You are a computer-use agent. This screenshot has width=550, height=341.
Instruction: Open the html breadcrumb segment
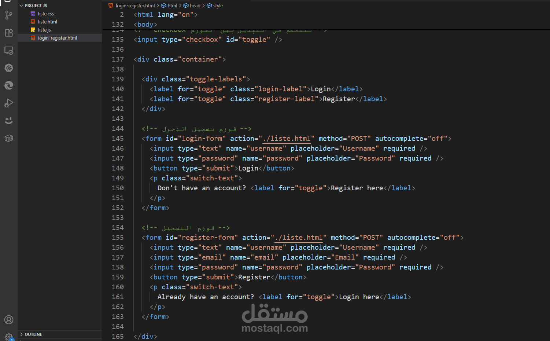[169, 5]
